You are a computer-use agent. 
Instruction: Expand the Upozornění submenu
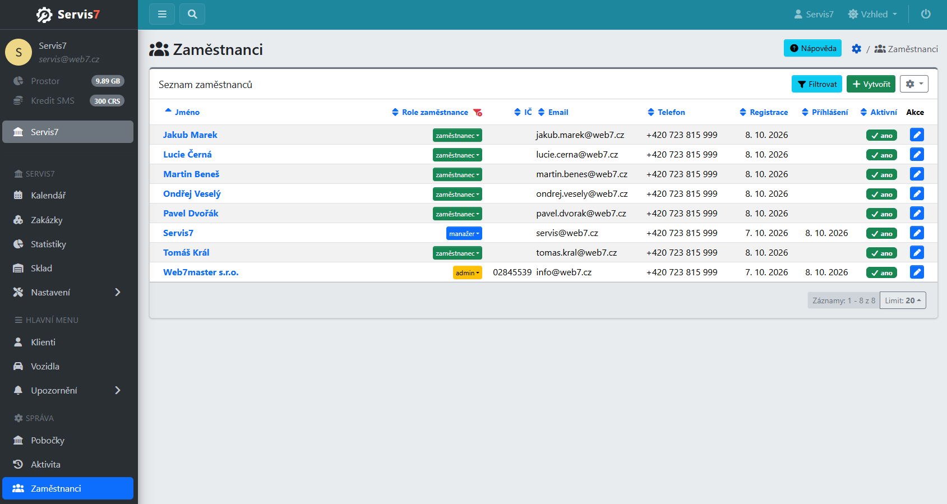click(x=68, y=390)
